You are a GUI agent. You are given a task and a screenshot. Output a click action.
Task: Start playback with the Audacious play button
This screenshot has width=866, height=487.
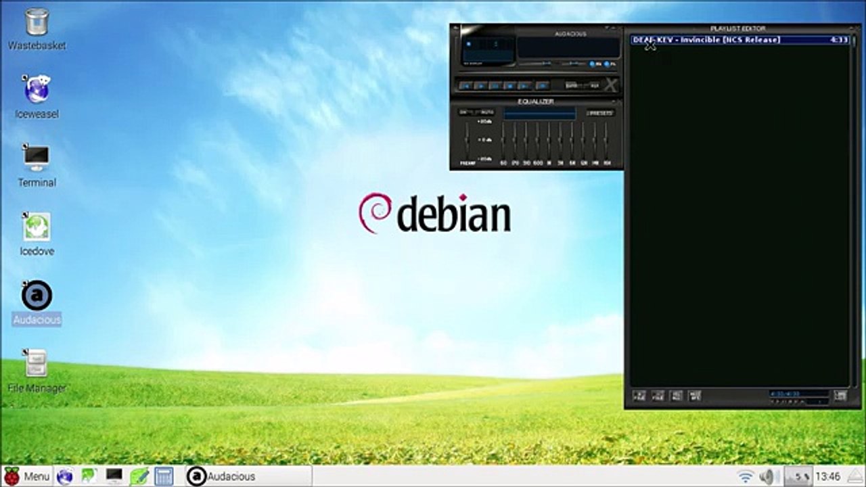(480, 86)
